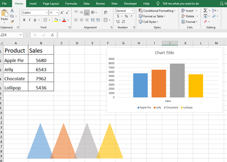Image resolution: width=227 pixels, height=162 pixels.
Task: Click the Middle Align icon
Action: point(82,12)
